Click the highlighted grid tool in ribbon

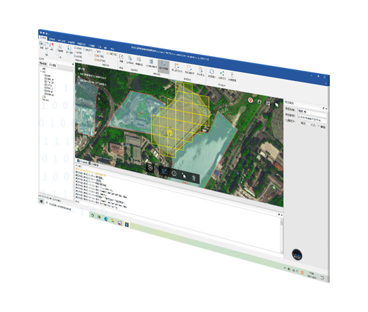(x=164, y=65)
